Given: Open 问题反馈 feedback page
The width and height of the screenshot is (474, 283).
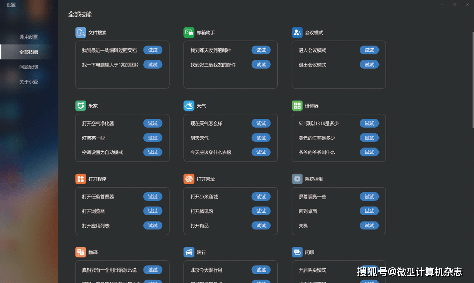Looking at the screenshot, I should (29, 67).
